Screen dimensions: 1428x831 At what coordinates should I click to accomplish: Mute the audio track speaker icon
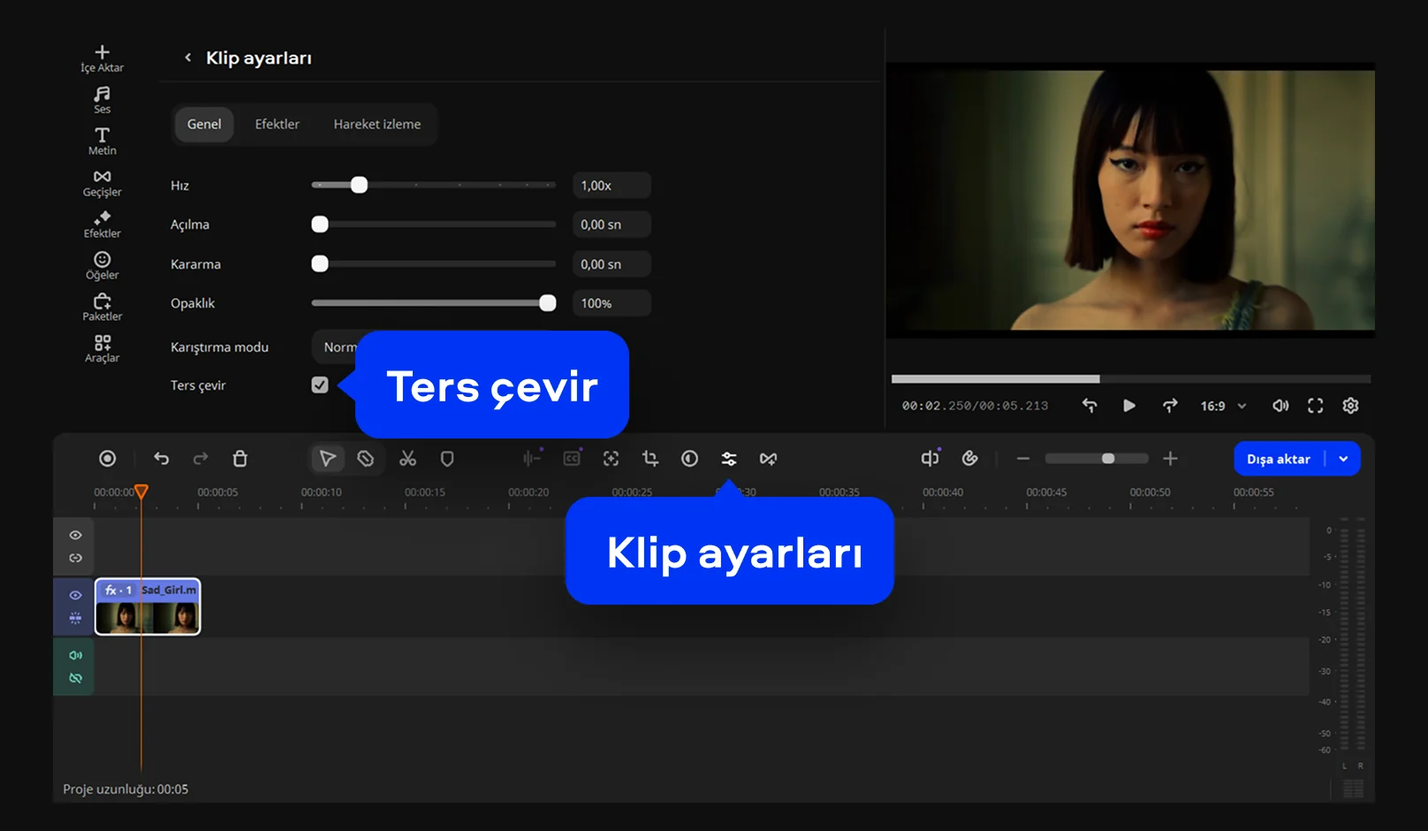(x=75, y=655)
